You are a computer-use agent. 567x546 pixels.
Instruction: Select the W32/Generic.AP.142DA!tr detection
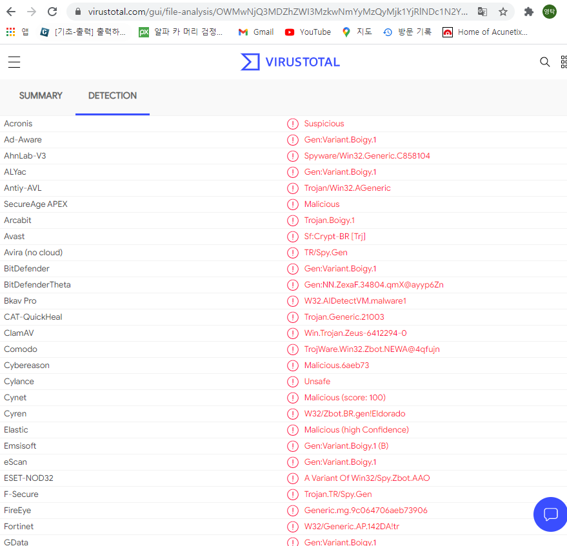[x=352, y=527]
